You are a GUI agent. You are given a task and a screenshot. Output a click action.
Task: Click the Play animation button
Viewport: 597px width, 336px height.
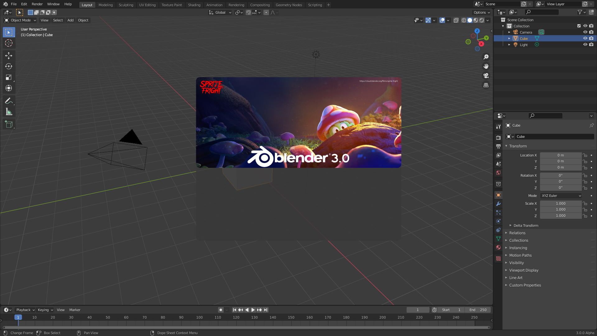[x=253, y=310]
